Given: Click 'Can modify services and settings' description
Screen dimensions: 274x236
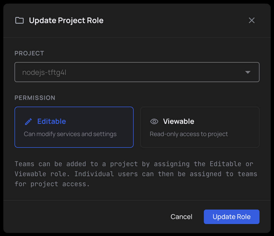Looking at the screenshot, I should (x=70, y=134).
